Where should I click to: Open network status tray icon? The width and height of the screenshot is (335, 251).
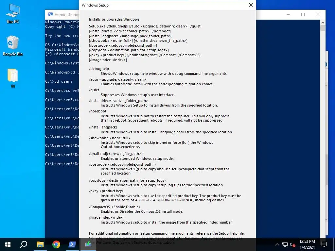[285, 244]
